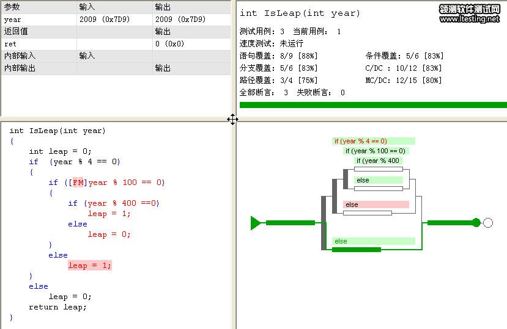This screenshot has width=507, height=329.
Task: Click the 'return leap;' statement in code
Action: pyautogui.click(x=57, y=307)
